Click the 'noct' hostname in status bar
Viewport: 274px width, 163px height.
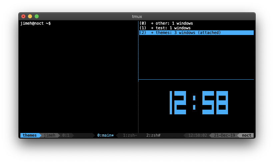247,135
